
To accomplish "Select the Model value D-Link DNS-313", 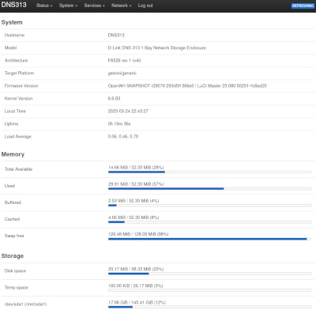I will point(157,47).
